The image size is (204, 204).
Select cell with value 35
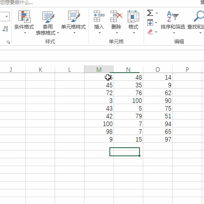click(x=128, y=85)
